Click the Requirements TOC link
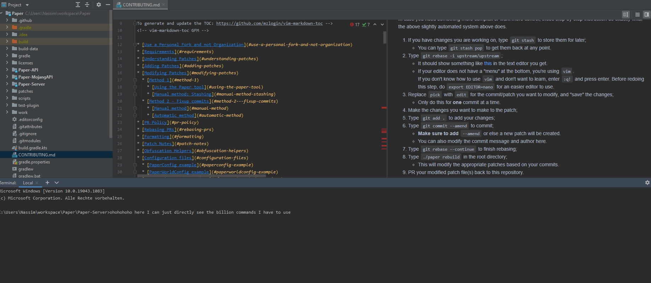The width and height of the screenshot is (651, 283). coord(159,52)
